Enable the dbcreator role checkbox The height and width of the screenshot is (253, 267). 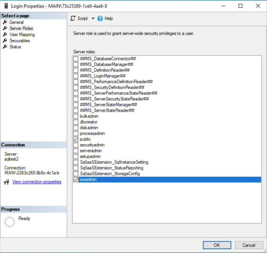coord(75,122)
